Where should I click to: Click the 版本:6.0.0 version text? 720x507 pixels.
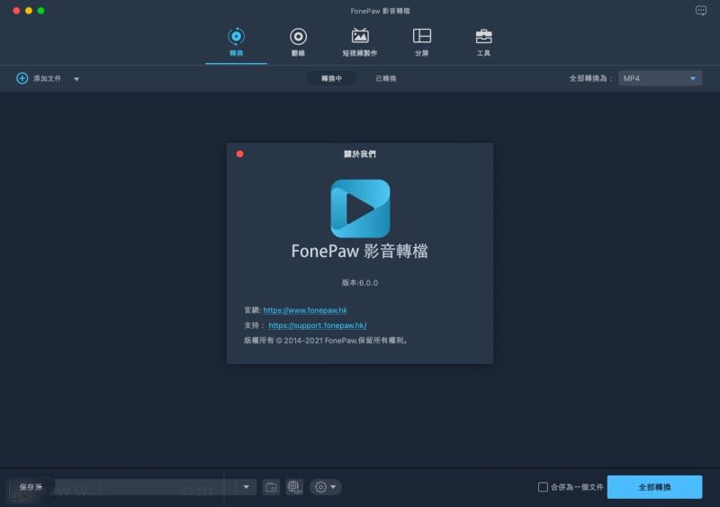click(x=359, y=282)
